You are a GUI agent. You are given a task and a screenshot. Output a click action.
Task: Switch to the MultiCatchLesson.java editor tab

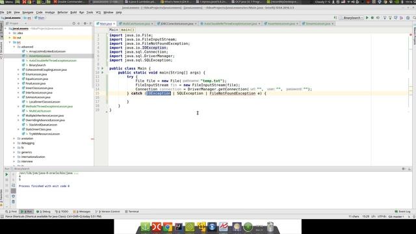pos(136,23)
